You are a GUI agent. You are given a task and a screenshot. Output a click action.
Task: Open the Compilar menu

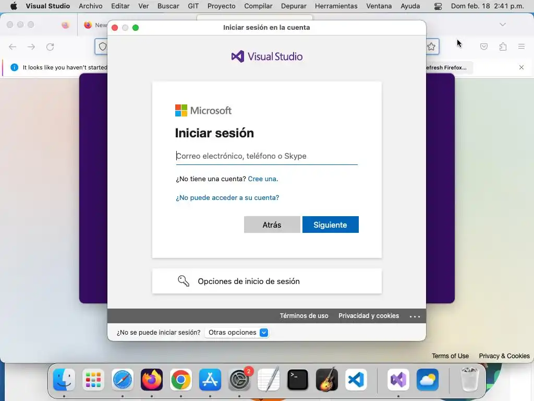coord(258,6)
